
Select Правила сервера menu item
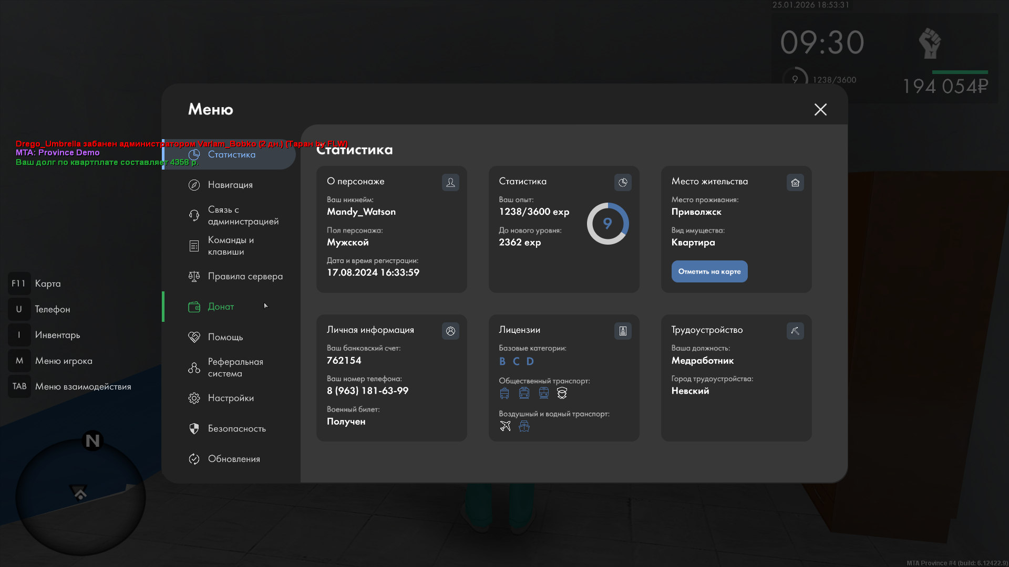(245, 276)
